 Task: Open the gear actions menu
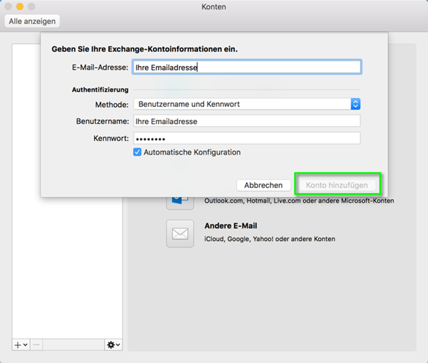(113, 345)
